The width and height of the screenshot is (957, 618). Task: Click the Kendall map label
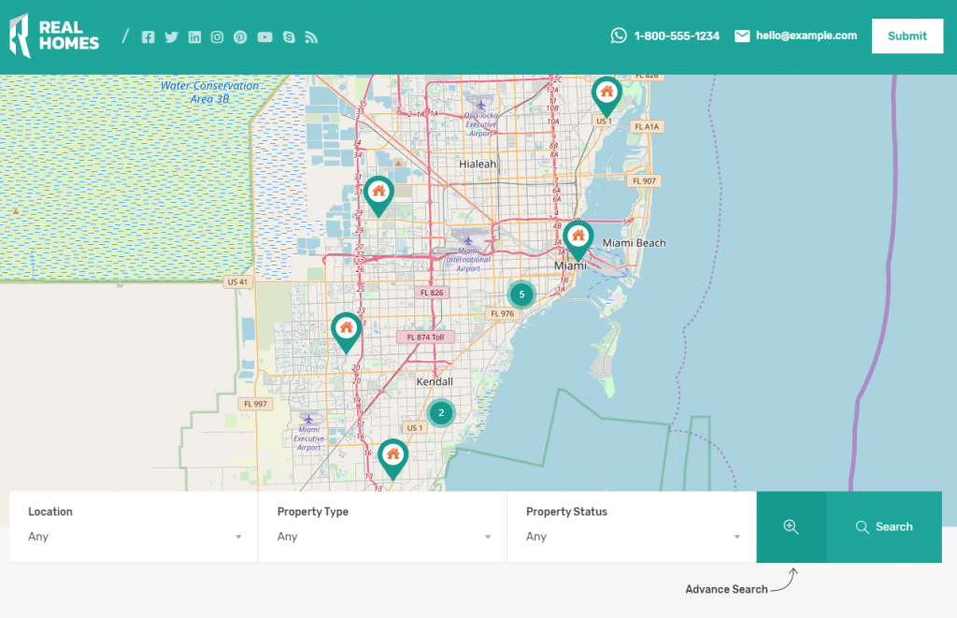click(435, 381)
